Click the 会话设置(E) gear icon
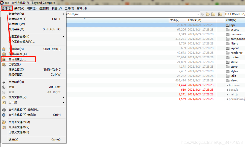Screen dimensions: 245x147 click(4, 59)
